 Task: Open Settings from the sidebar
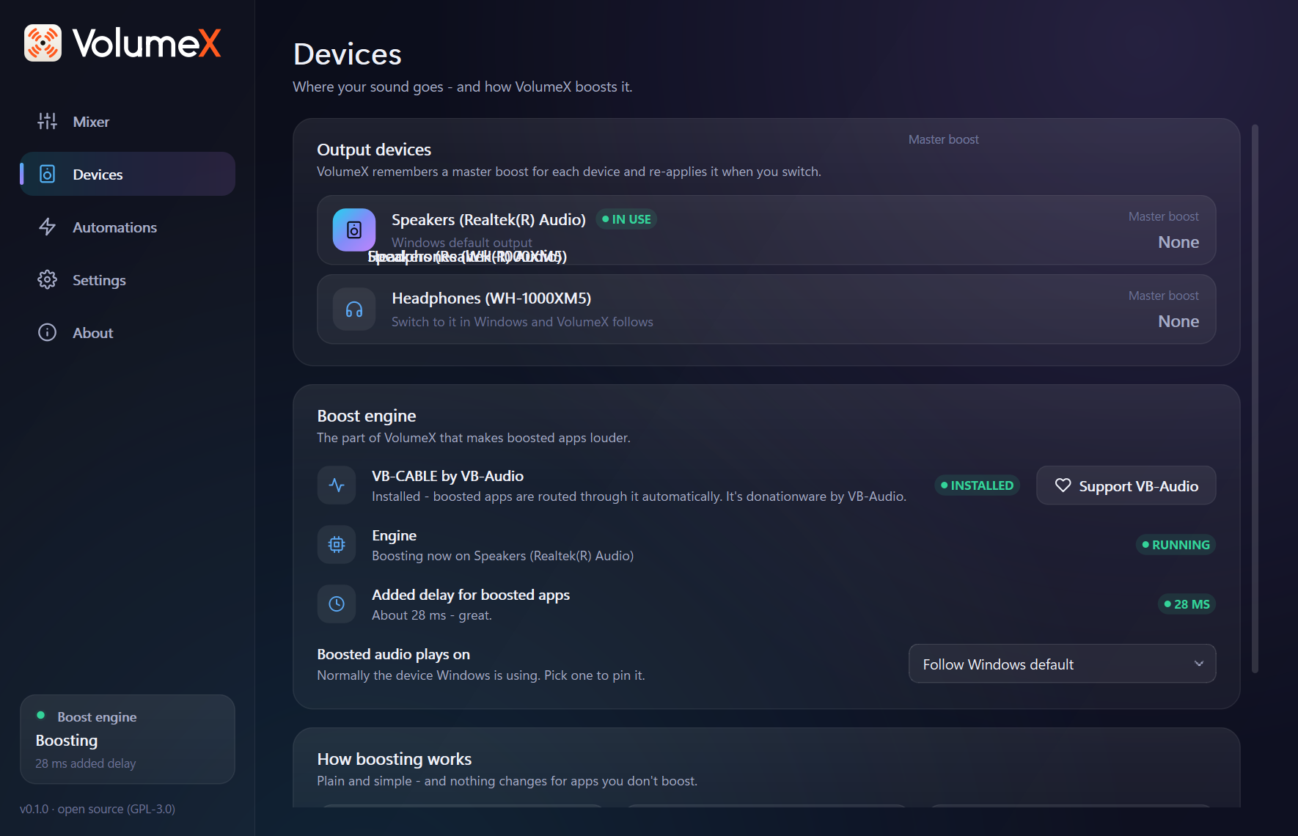coord(128,279)
